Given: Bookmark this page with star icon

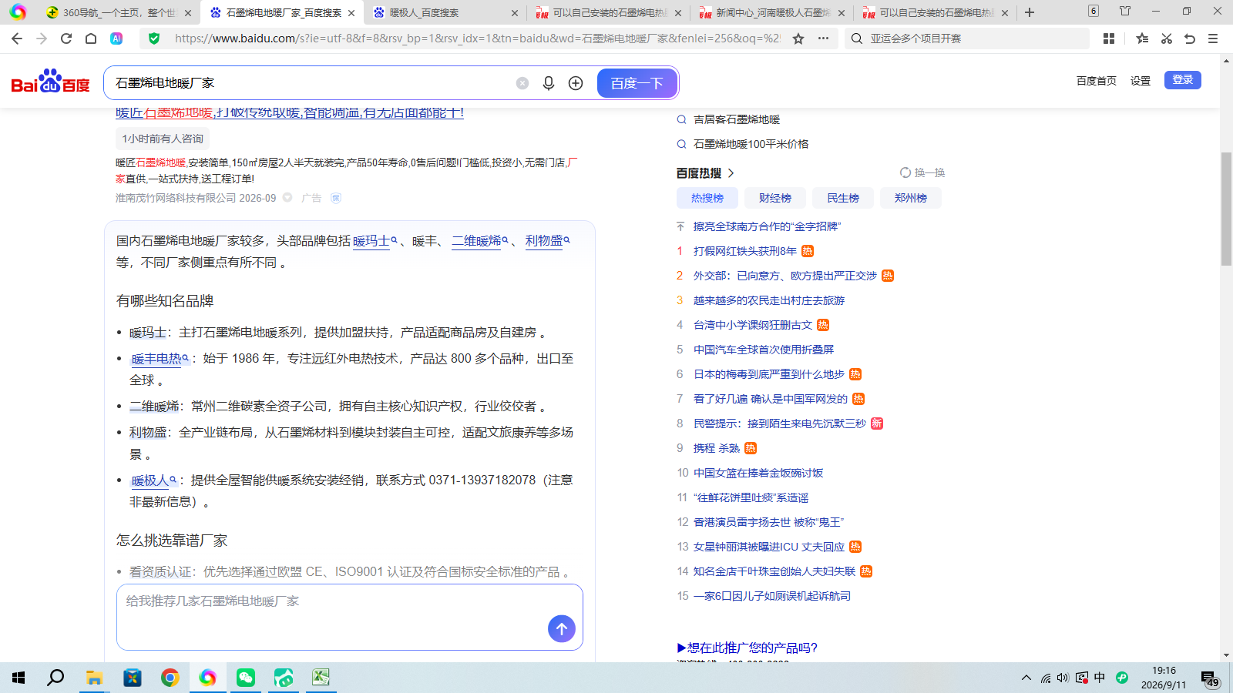Looking at the screenshot, I should coord(798,38).
